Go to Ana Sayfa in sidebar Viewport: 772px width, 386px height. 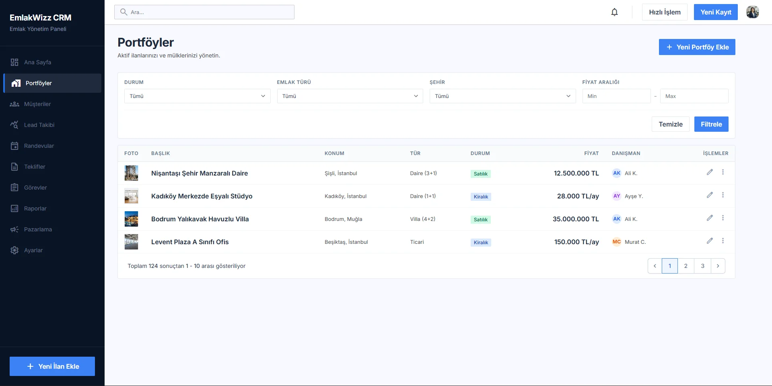(52, 62)
